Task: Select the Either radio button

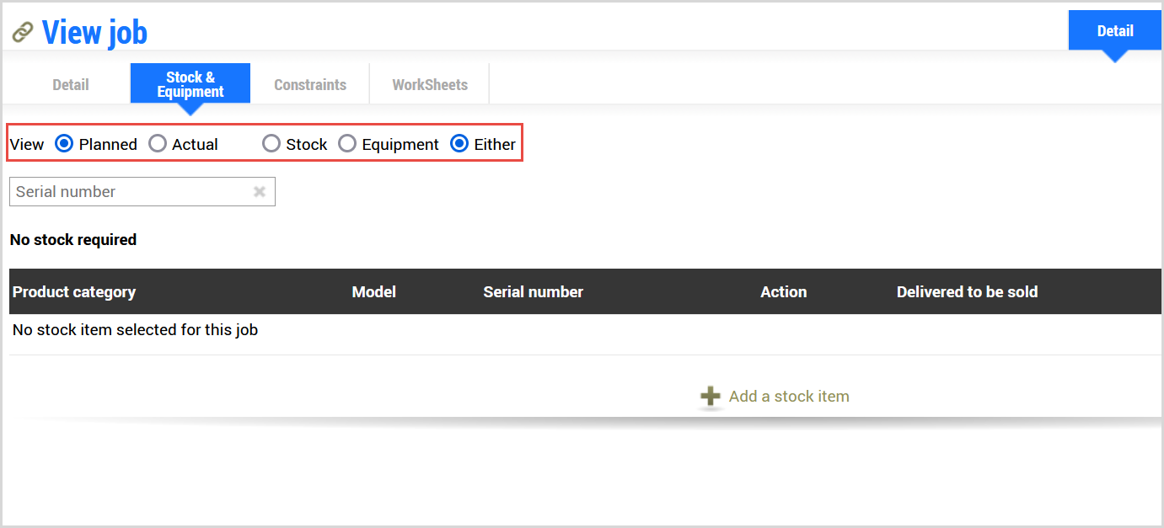Action: pos(459,144)
